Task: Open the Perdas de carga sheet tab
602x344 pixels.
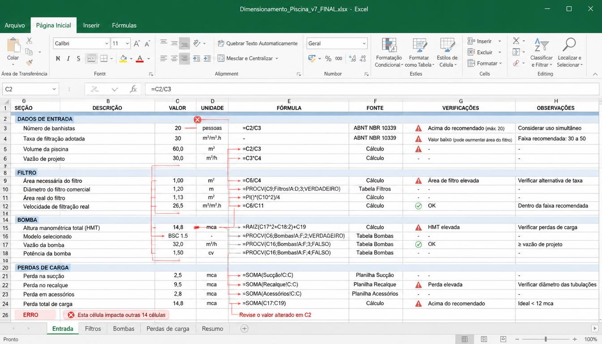Action: click(x=168, y=329)
